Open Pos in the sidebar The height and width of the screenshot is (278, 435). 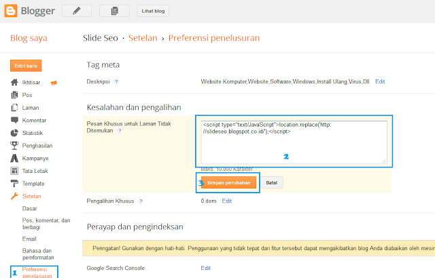click(x=27, y=95)
